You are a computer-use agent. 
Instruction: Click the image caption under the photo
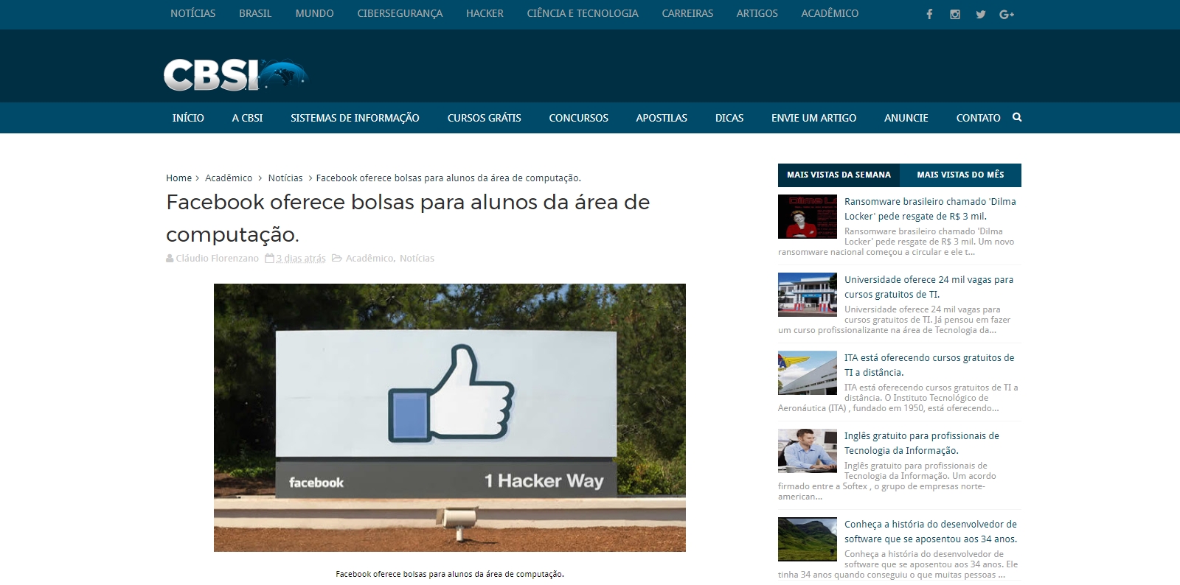click(x=450, y=574)
